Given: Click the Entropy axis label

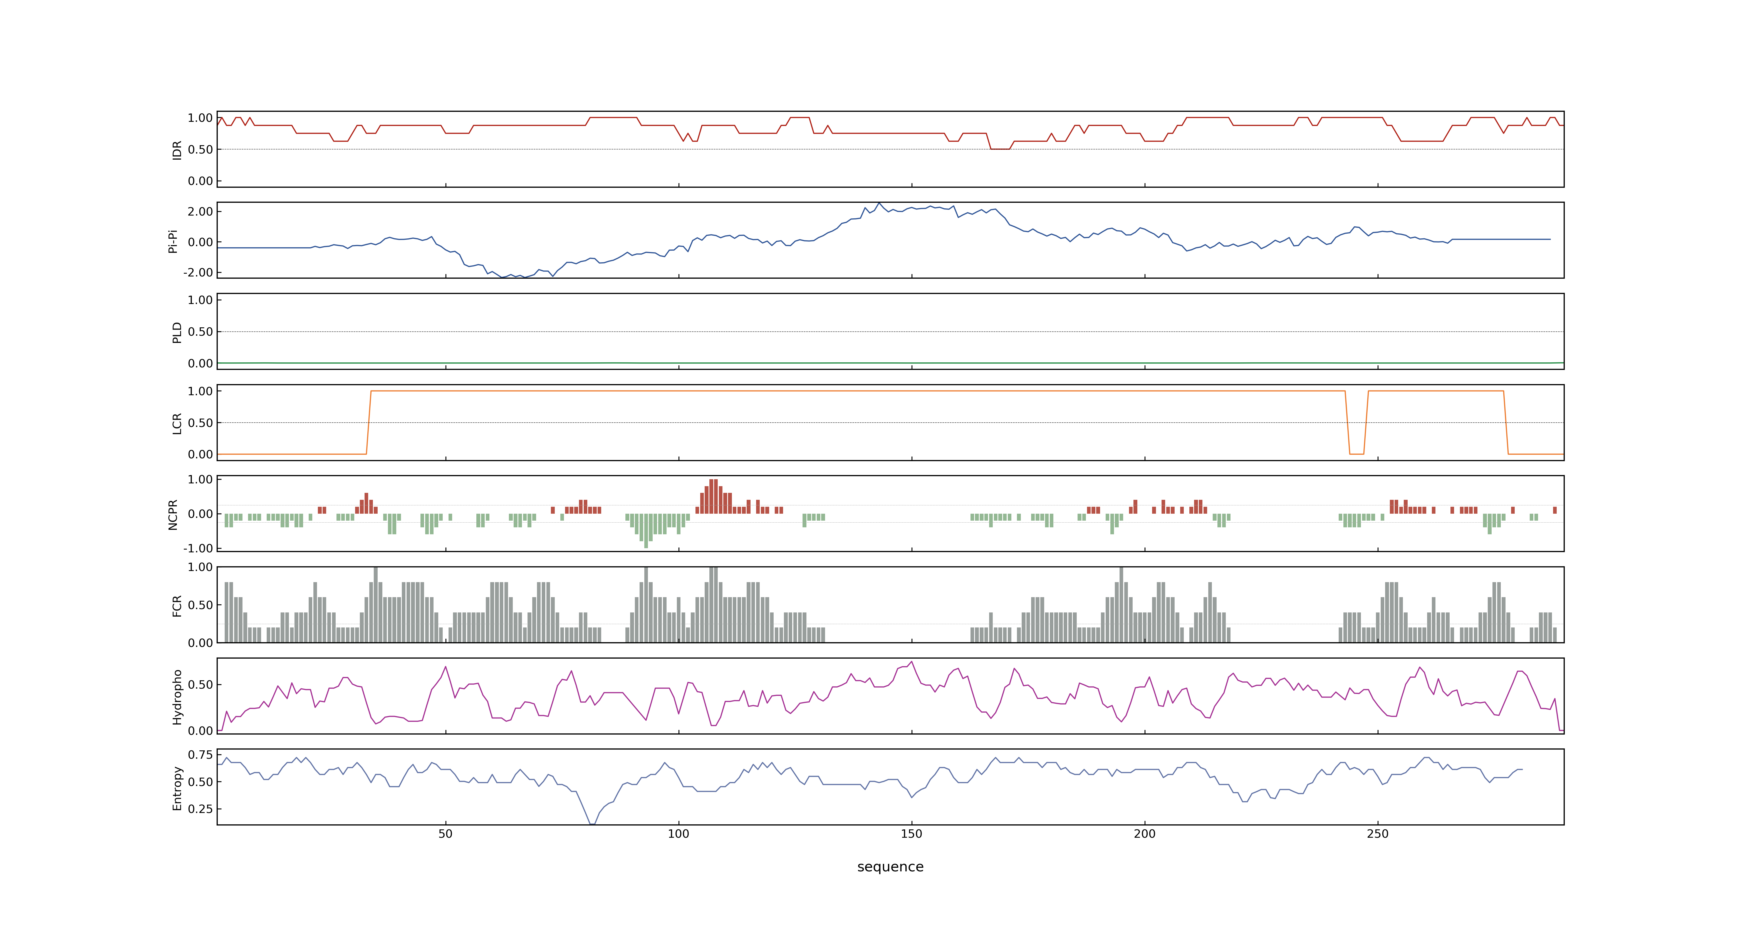Looking at the screenshot, I should click(177, 788).
